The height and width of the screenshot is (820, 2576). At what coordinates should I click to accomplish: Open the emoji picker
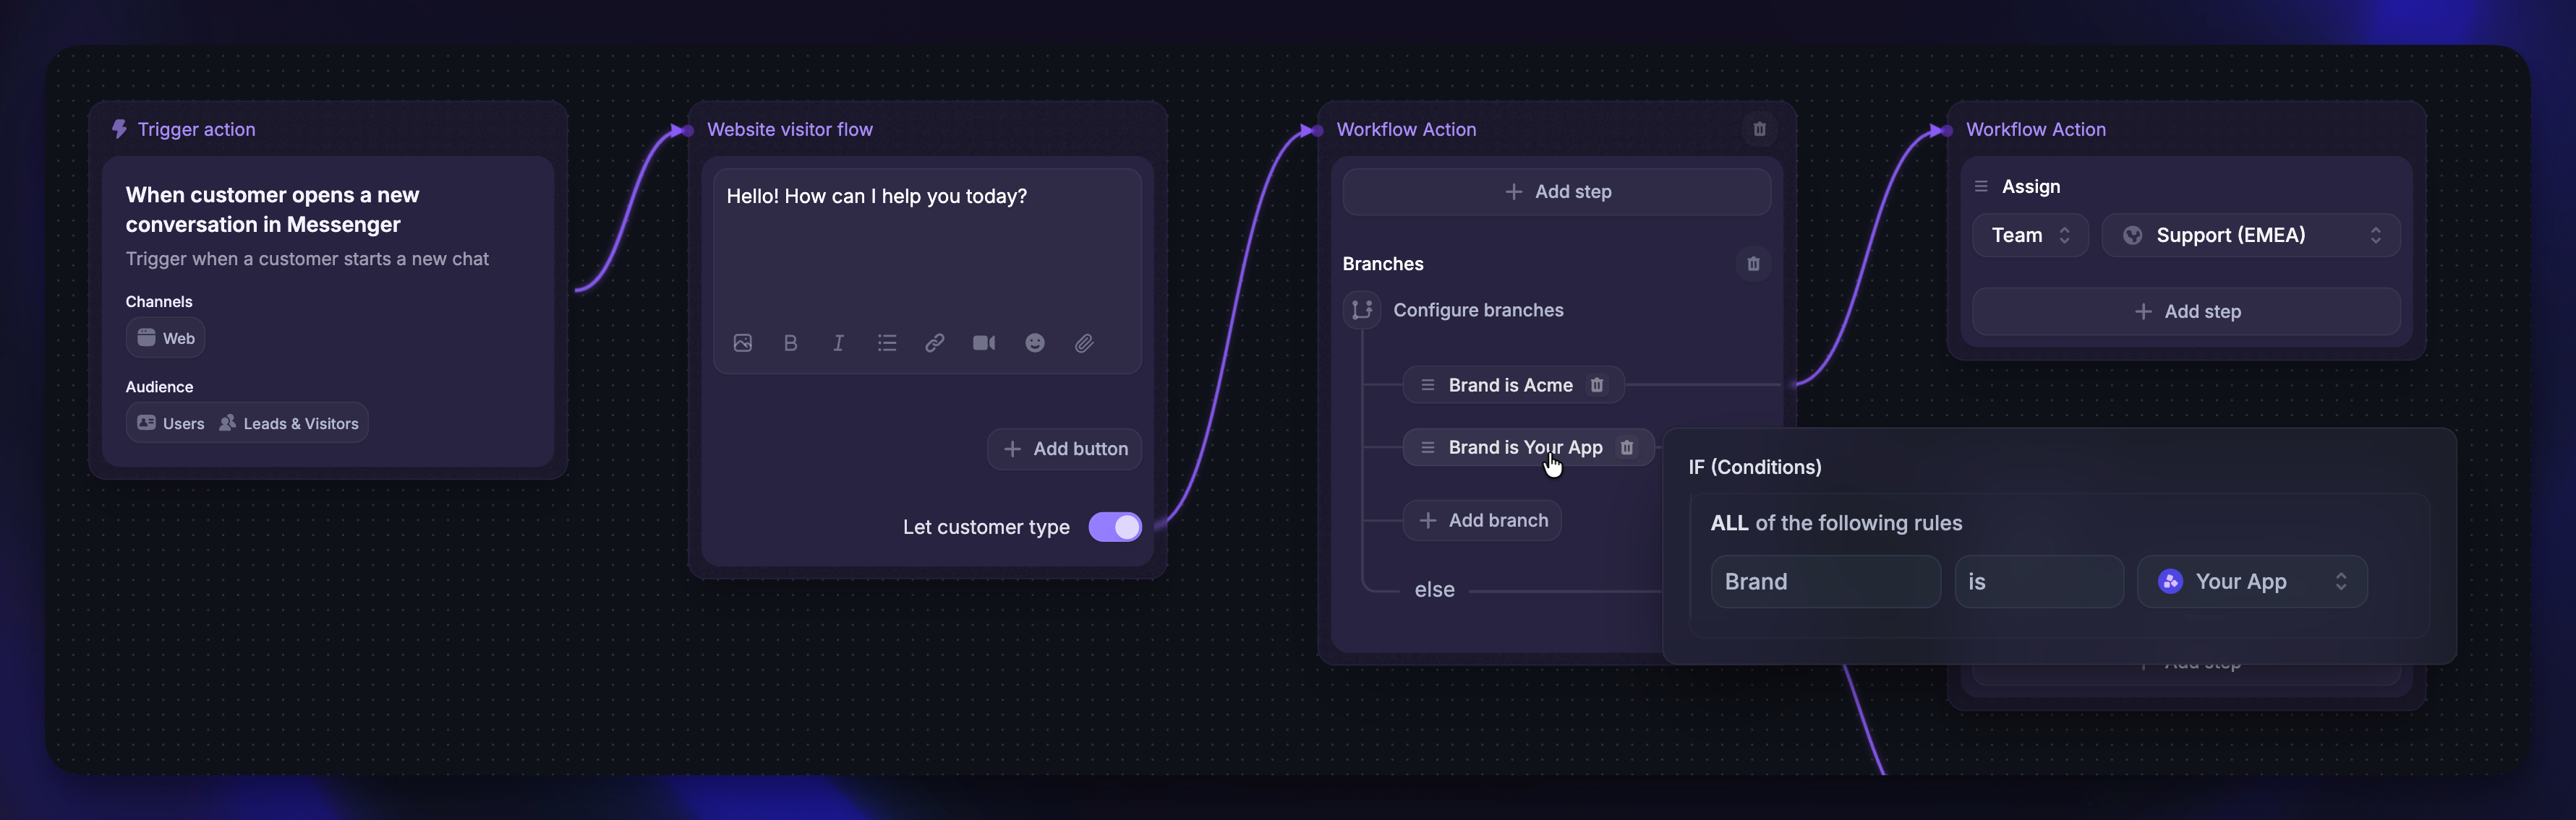1034,342
